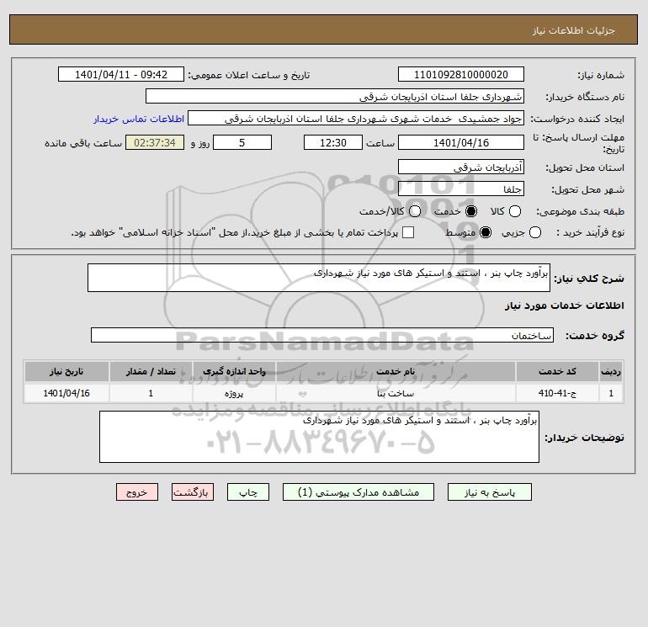Click the table date cell 1401/04/16
The image size is (648, 627).
(66, 393)
